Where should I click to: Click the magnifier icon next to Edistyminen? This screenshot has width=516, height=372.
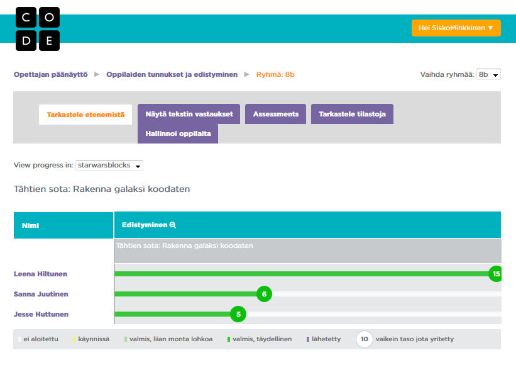(x=173, y=225)
